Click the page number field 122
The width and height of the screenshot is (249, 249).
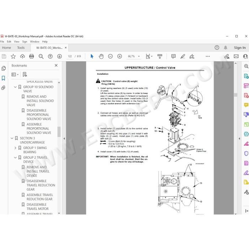70,56
